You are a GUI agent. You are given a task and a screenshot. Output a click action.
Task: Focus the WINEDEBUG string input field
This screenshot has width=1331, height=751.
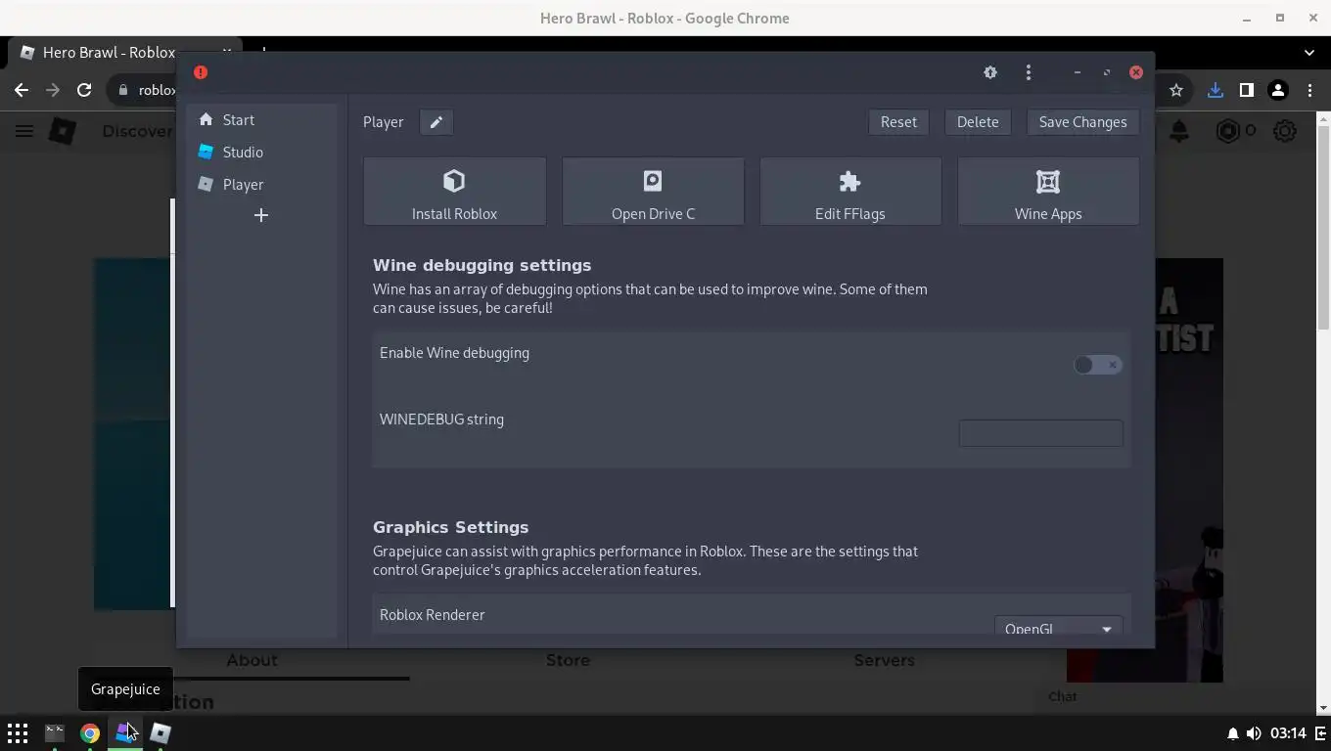pyautogui.click(x=1040, y=433)
